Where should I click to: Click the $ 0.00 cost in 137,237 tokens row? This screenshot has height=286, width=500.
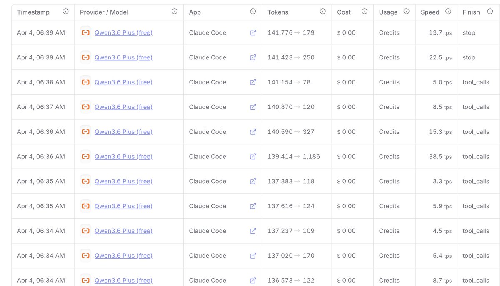[x=346, y=231]
